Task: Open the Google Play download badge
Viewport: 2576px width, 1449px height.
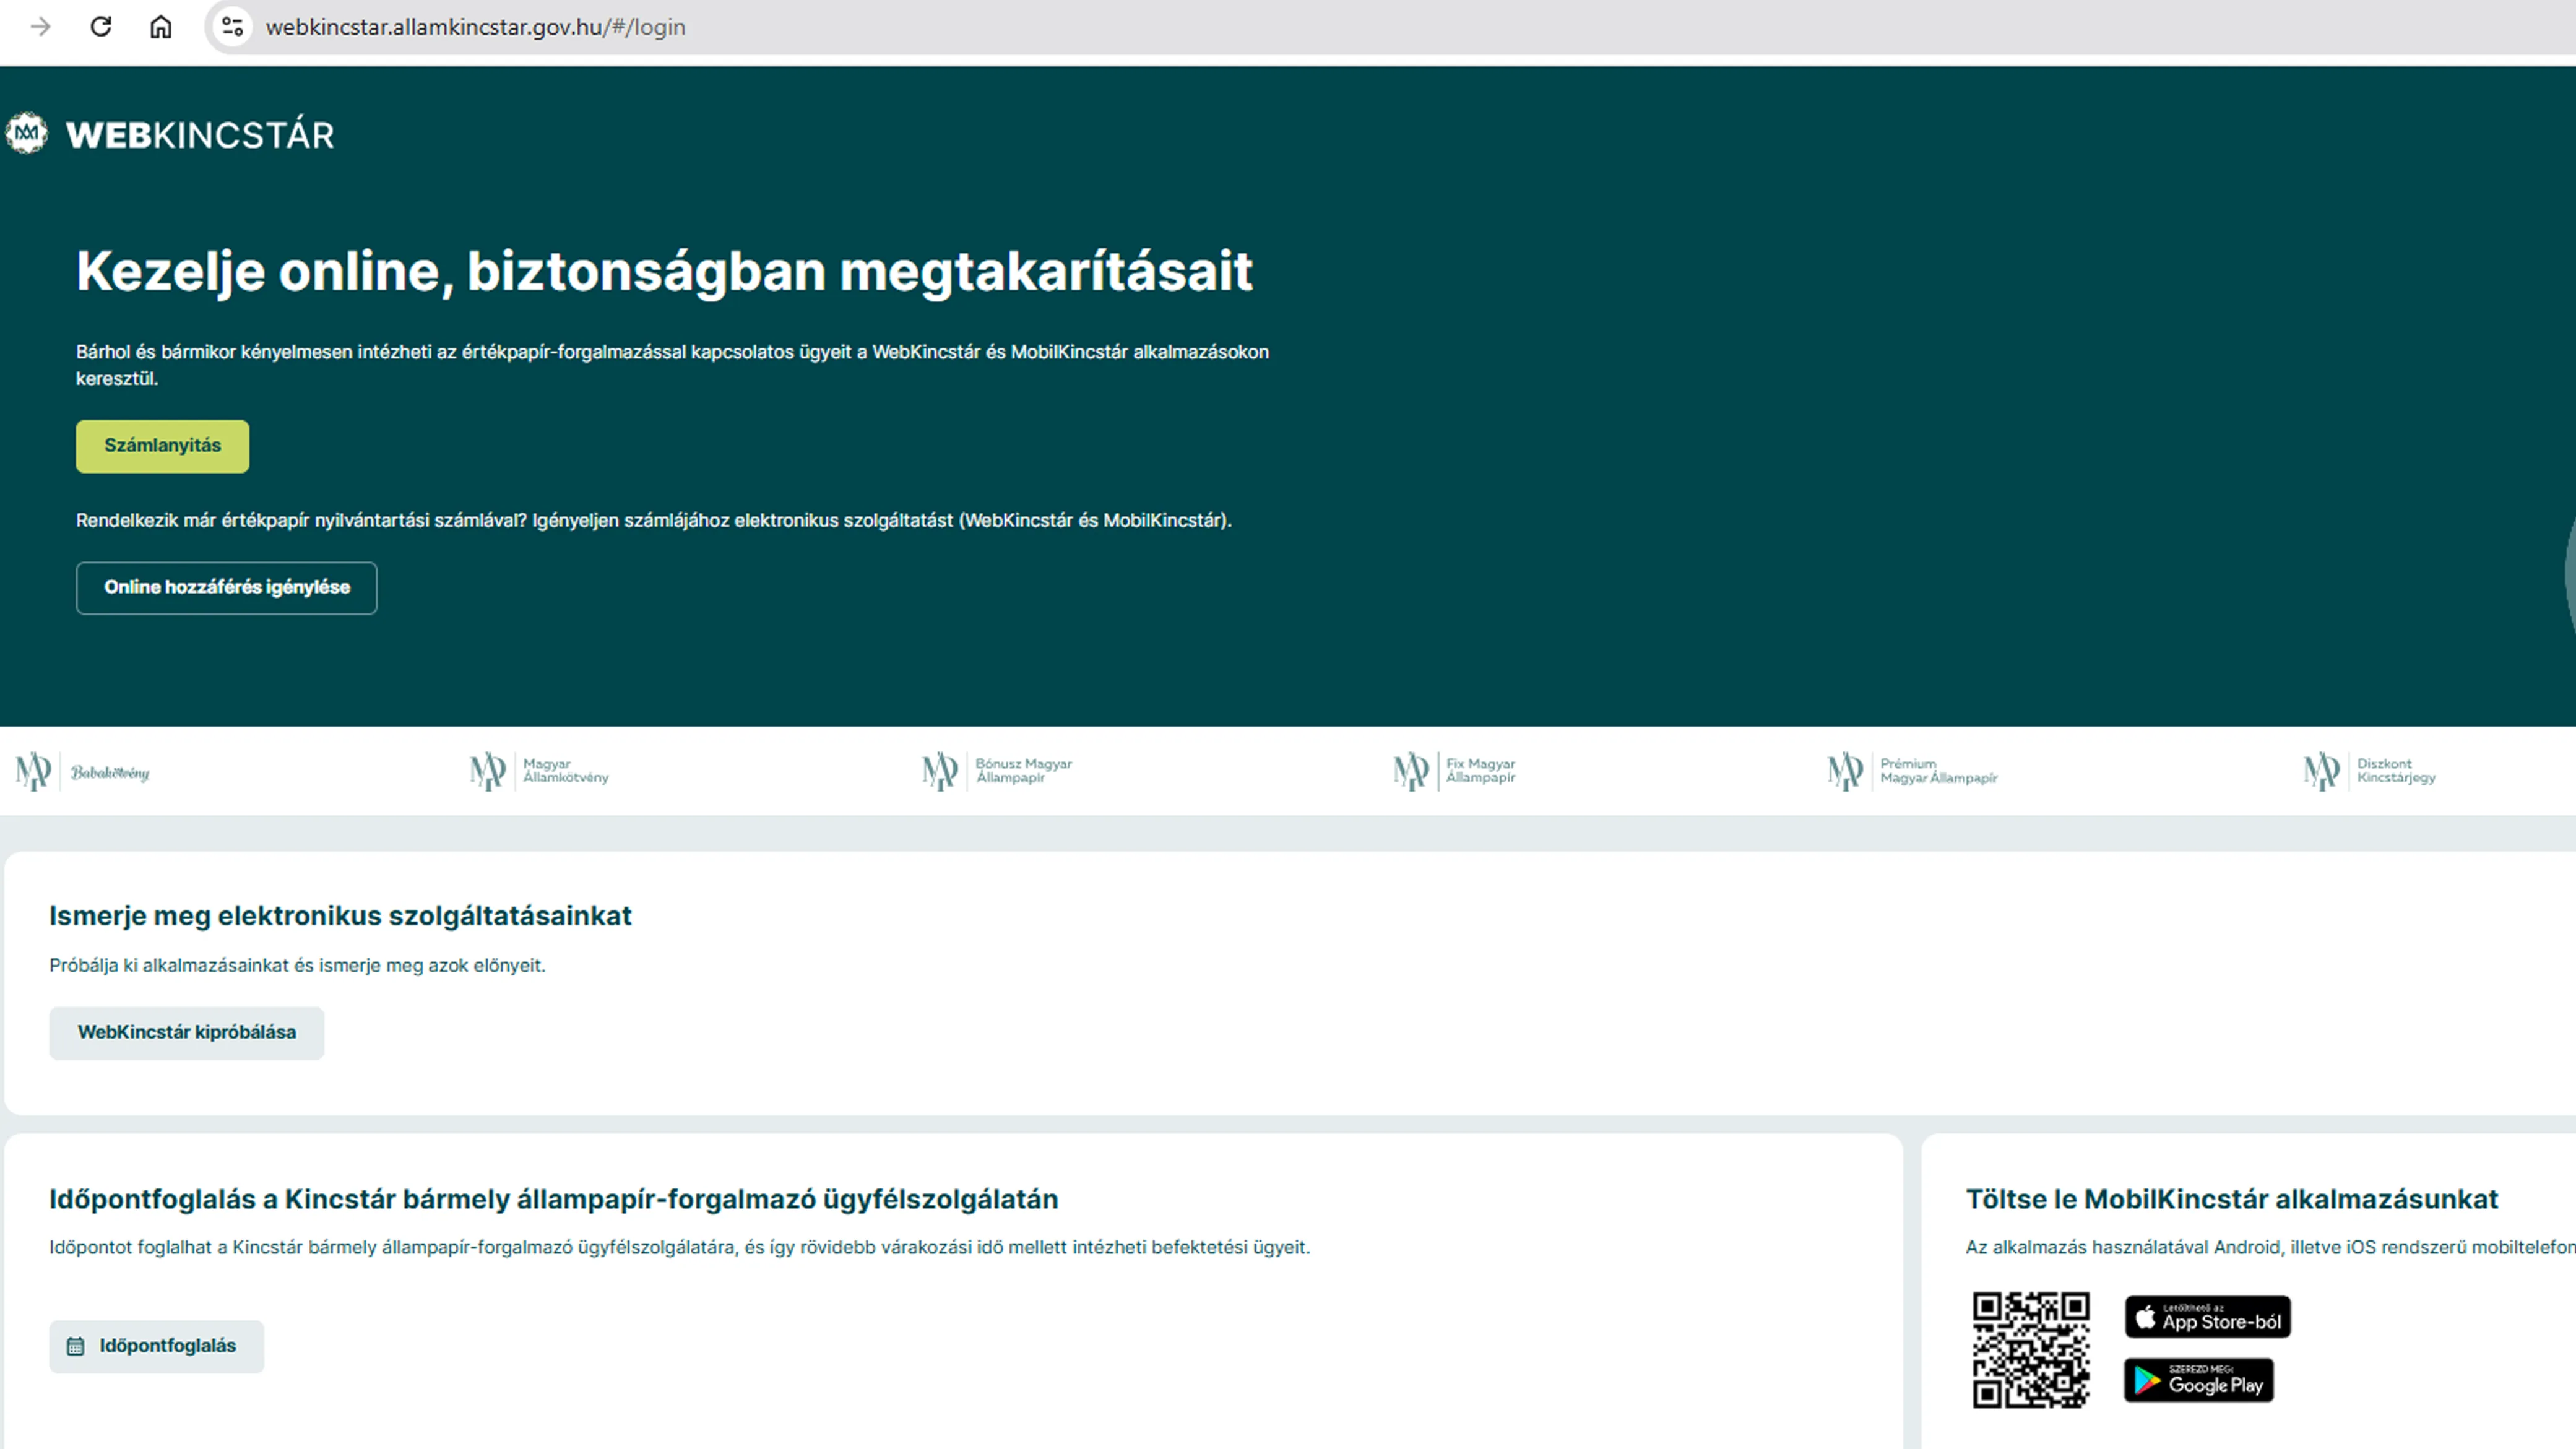Action: pos(2199,1381)
